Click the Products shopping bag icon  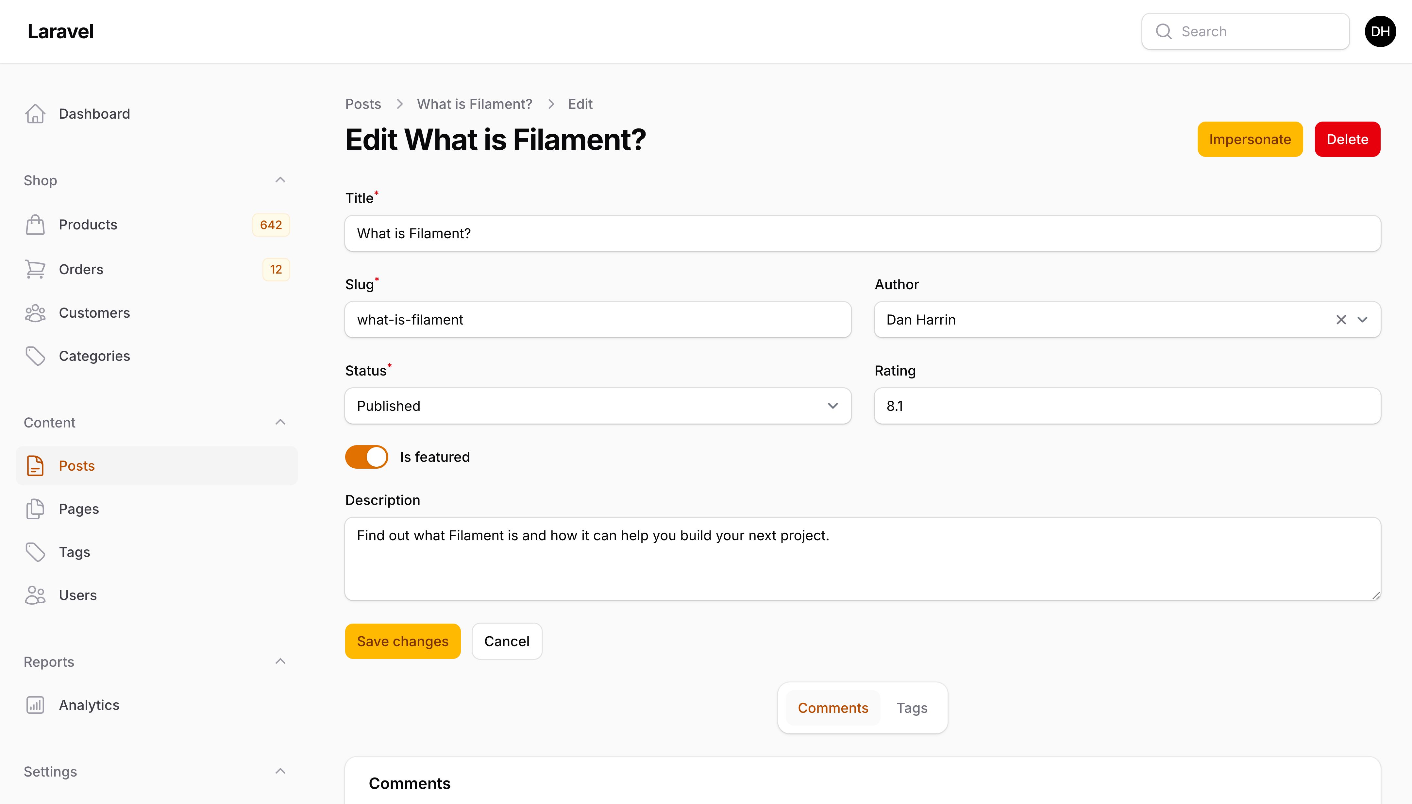(35, 225)
